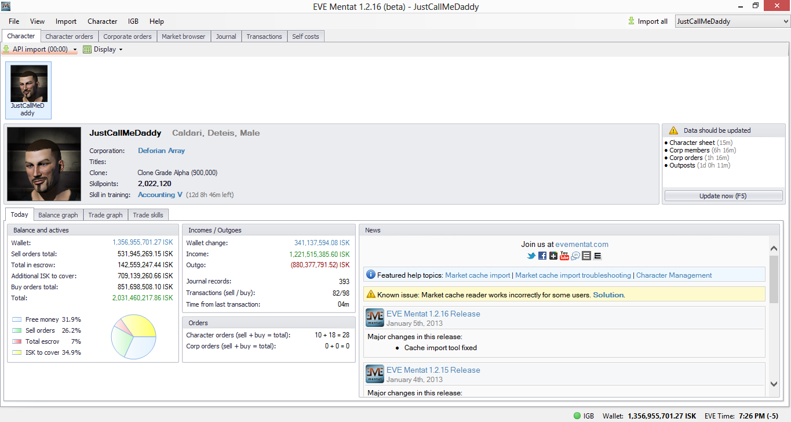The width and height of the screenshot is (791, 422).
Task: Click the Total escrov legend swatch
Action: 16,341
